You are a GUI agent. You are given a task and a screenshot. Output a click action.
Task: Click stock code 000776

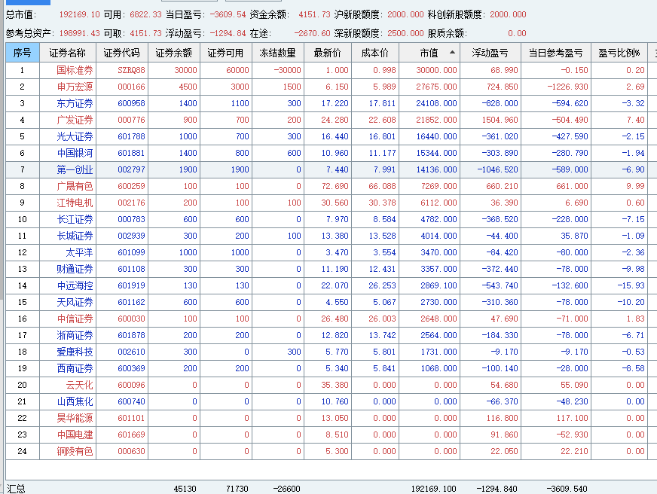pos(131,120)
